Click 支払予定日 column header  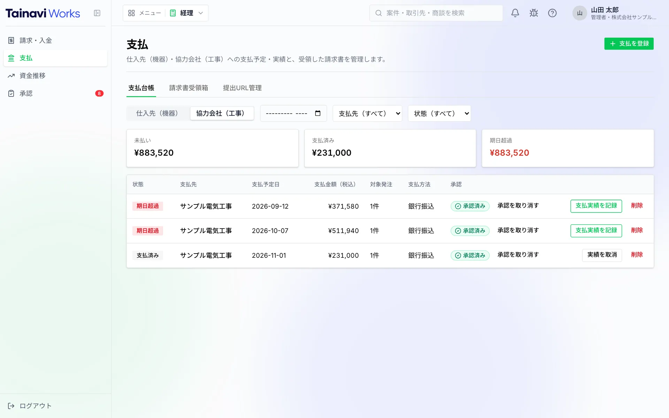[x=266, y=184]
